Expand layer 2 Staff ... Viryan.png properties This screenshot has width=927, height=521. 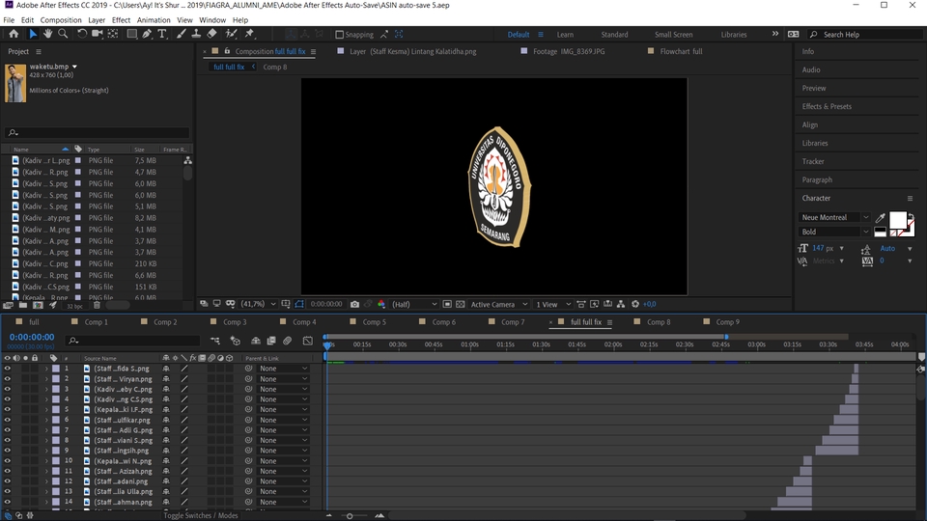pyautogui.click(x=46, y=379)
